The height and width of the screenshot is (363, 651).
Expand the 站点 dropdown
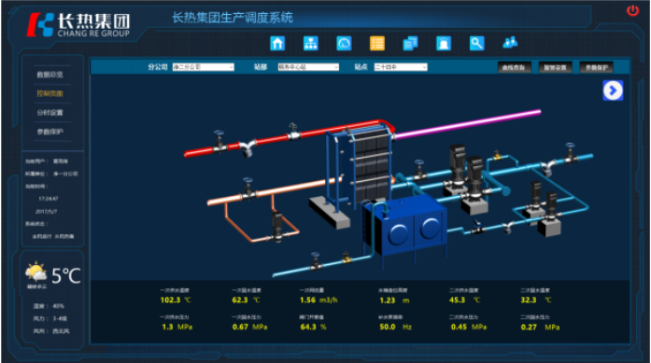click(x=401, y=67)
